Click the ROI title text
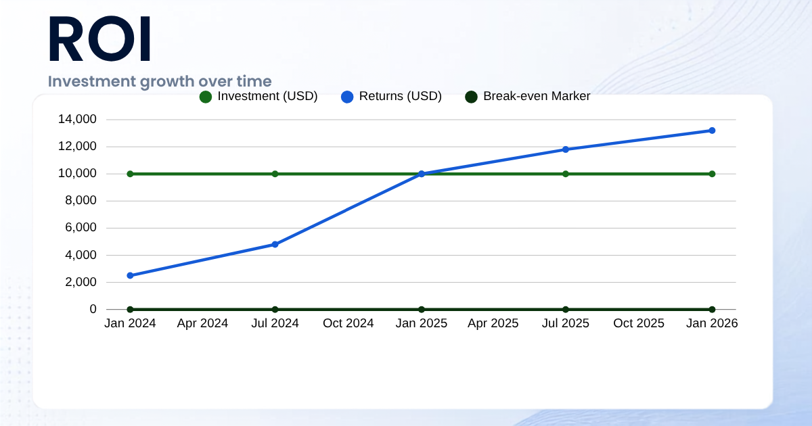The image size is (812, 426). (100, 39)
